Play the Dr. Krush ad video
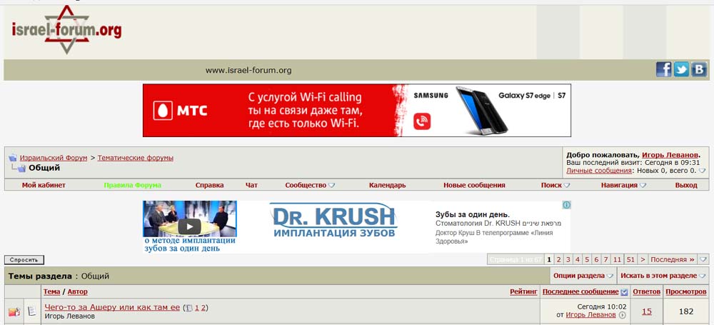This screenshot has width=714, height=325. [189, 226]
